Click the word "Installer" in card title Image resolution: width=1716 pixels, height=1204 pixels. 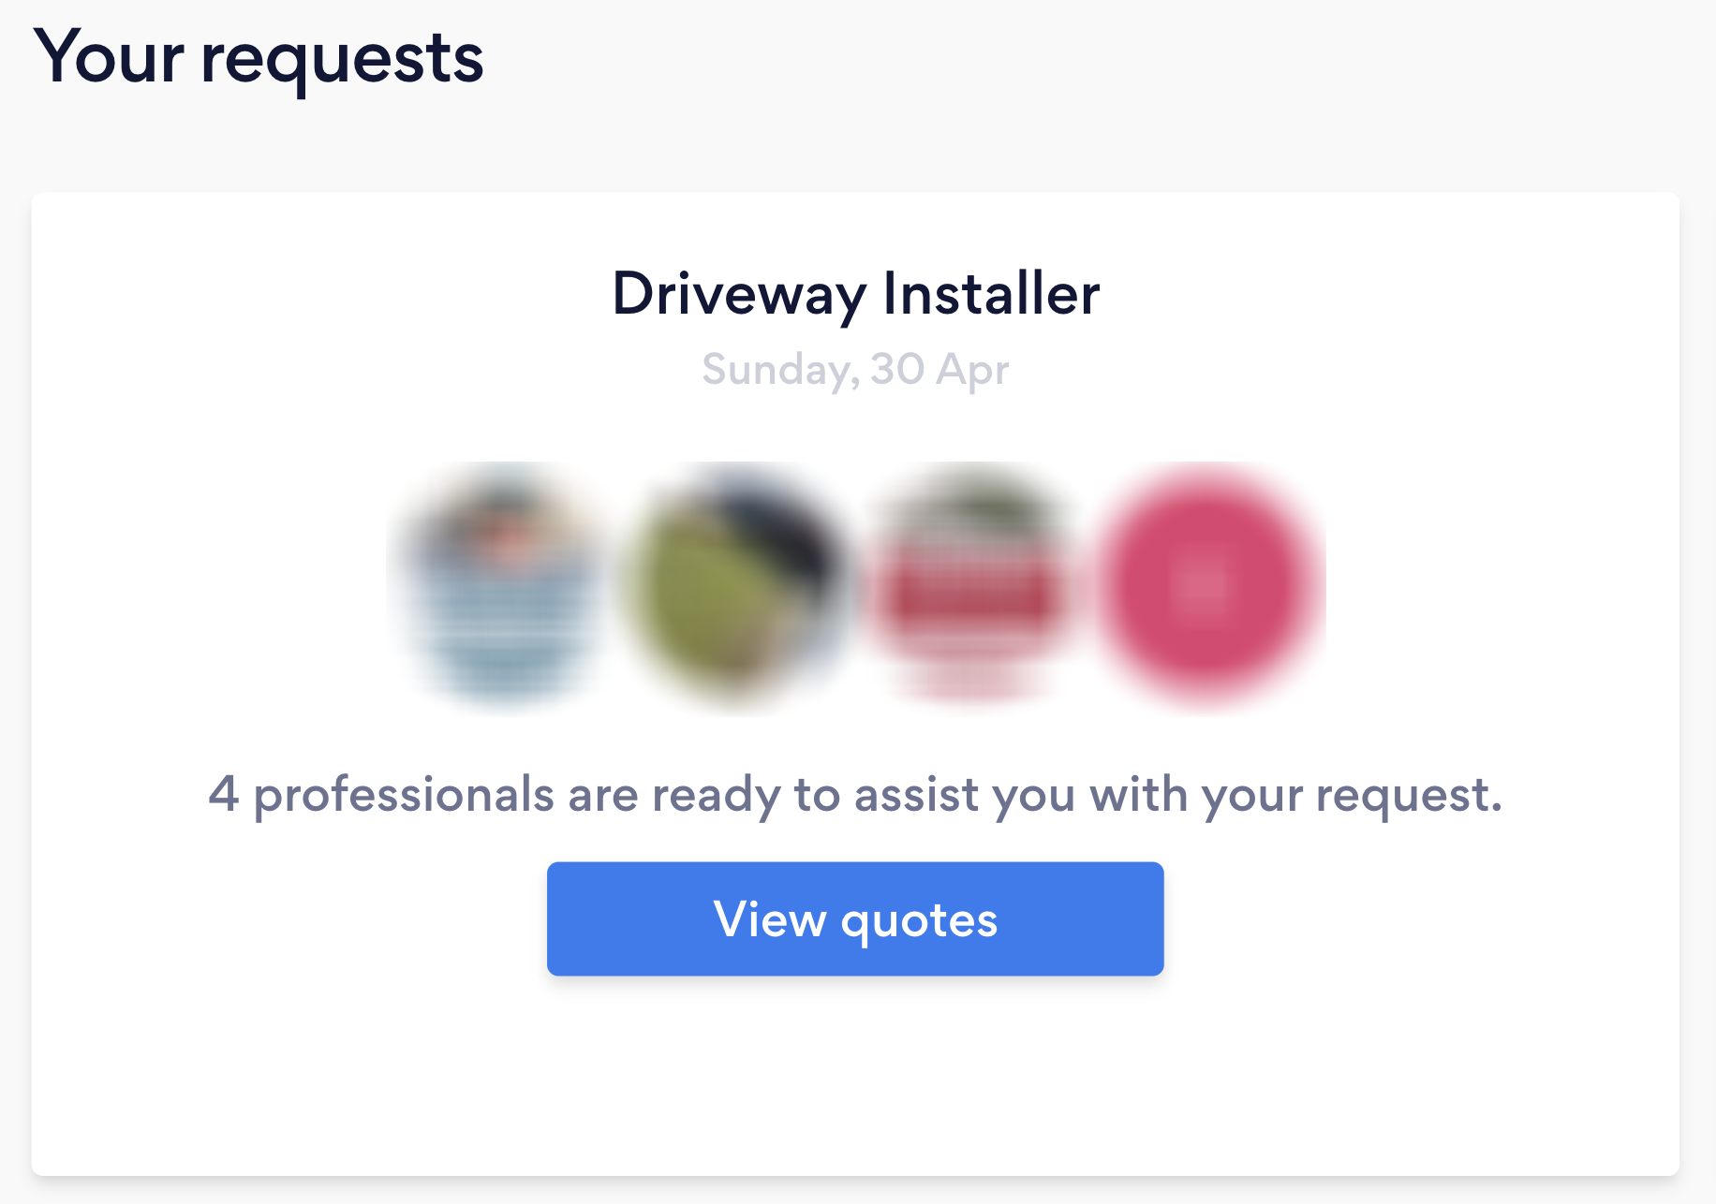991,294
